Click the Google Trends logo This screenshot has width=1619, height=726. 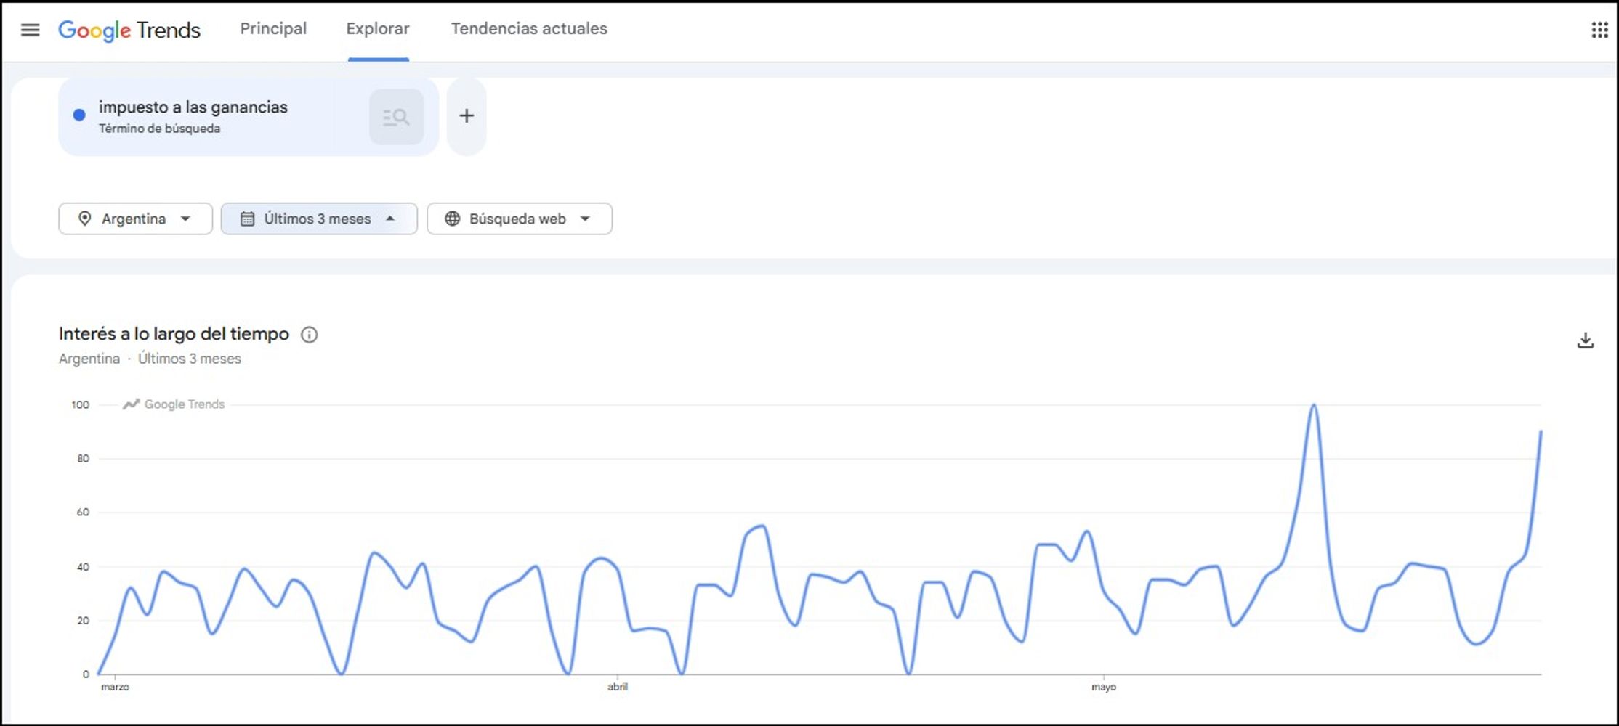point(129,30)
